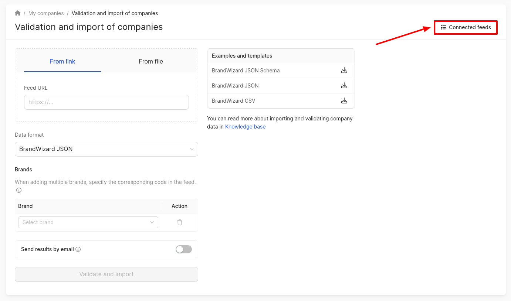This screenshot has height=301, width=511.
Task: Delete the brand row with trash icon
Action: [x=180, y=222]
